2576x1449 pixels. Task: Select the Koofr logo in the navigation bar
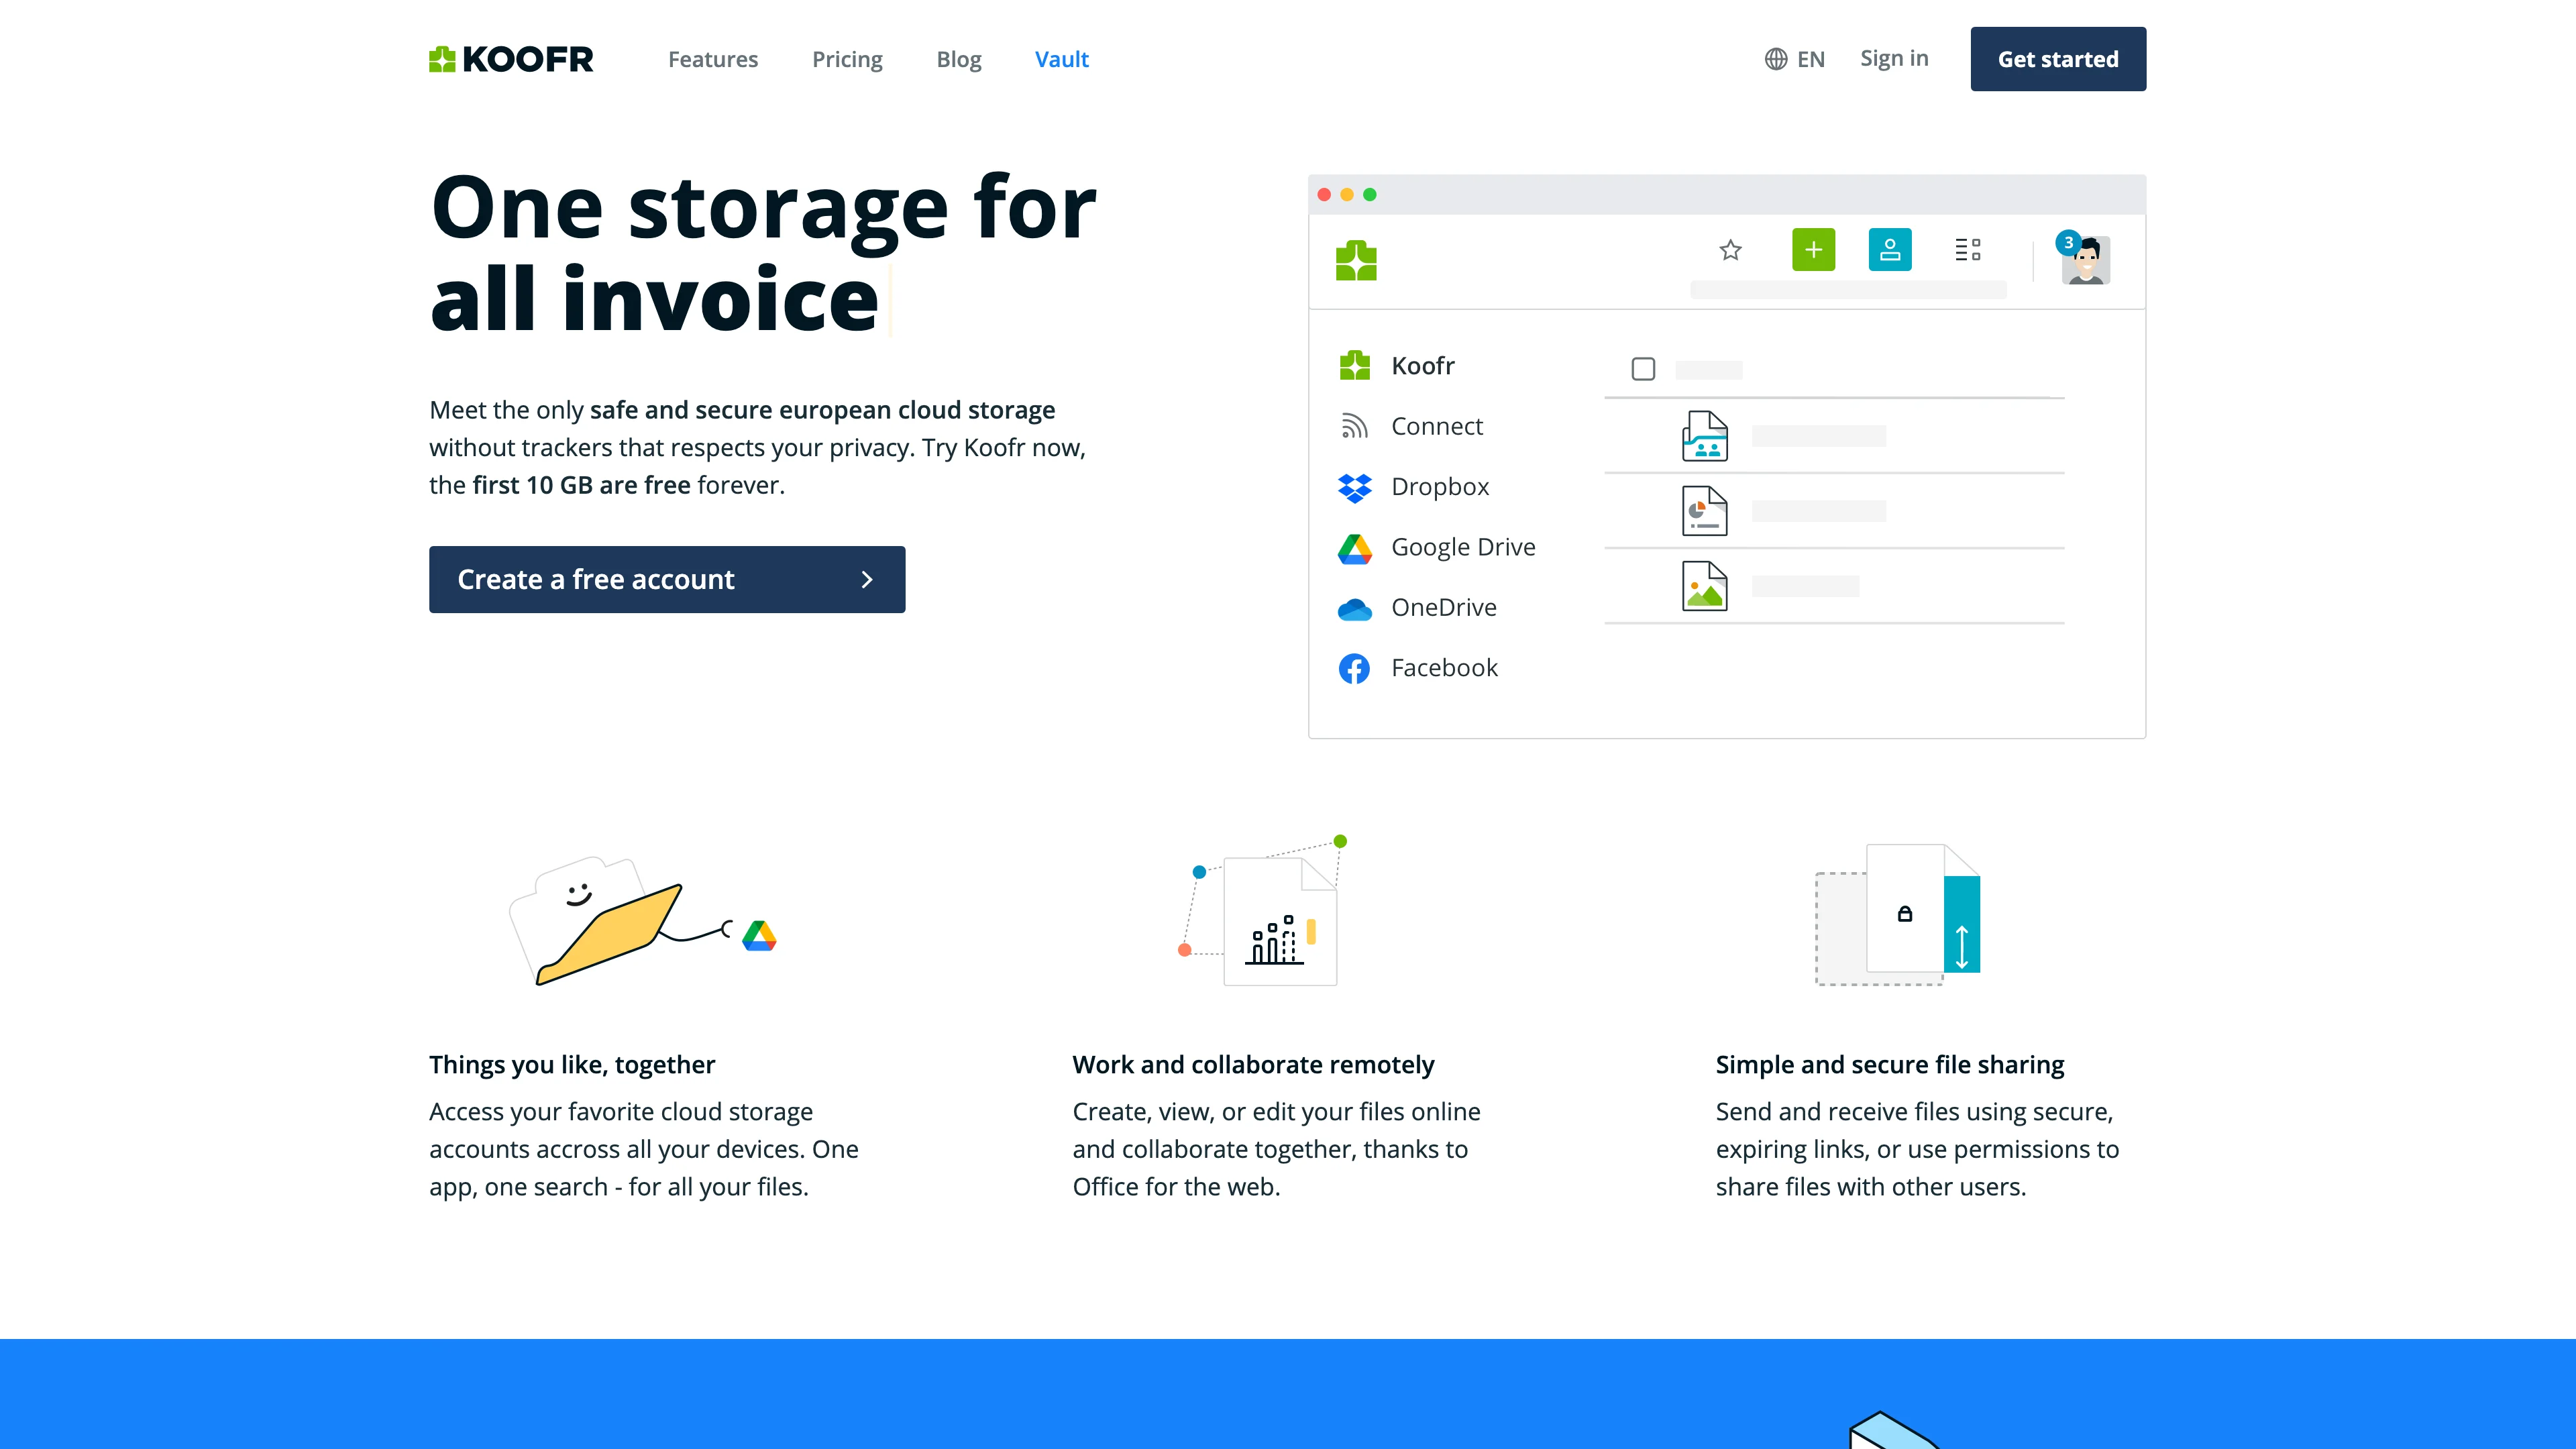pyautogui.click(x=510, y=59)
